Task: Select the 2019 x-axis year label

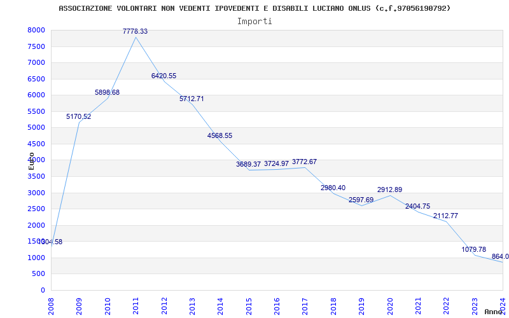Action: [x=361, y=306]
